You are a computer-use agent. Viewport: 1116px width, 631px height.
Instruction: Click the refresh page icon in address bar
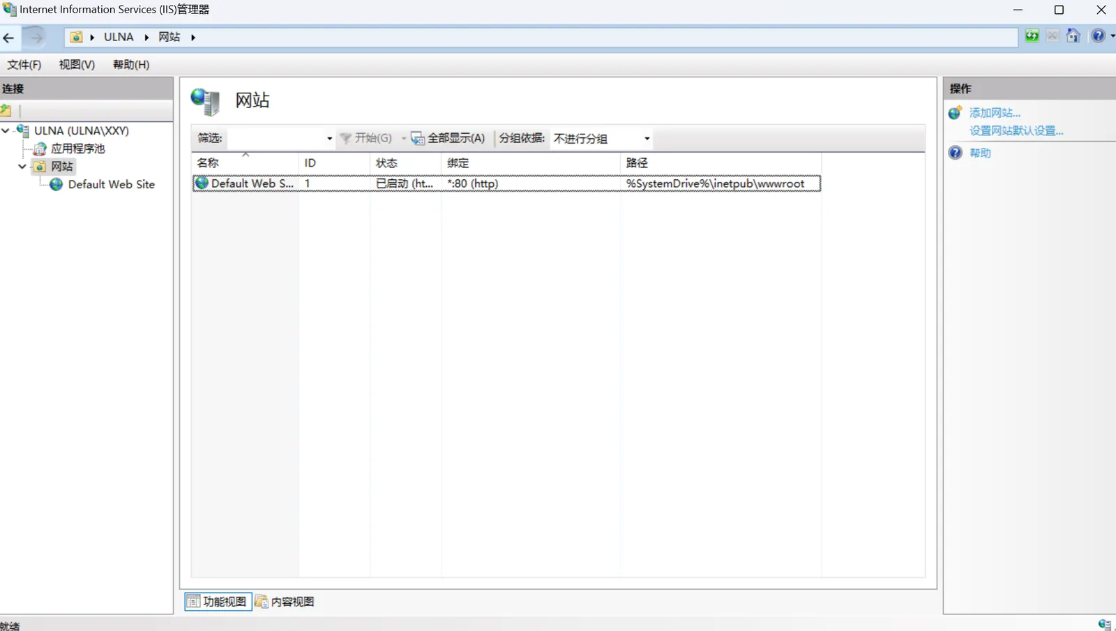coord(1032,36)
